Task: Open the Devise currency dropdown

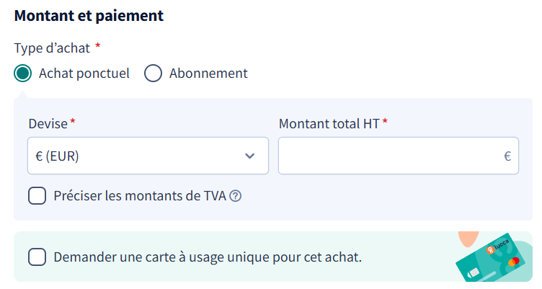Action: [148, 156]
